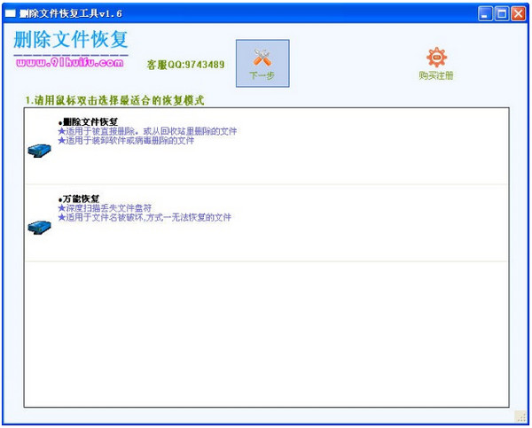532x428 pixels.
Task: Choose the 万能恢复 mode heading in list
Action: 79,198
